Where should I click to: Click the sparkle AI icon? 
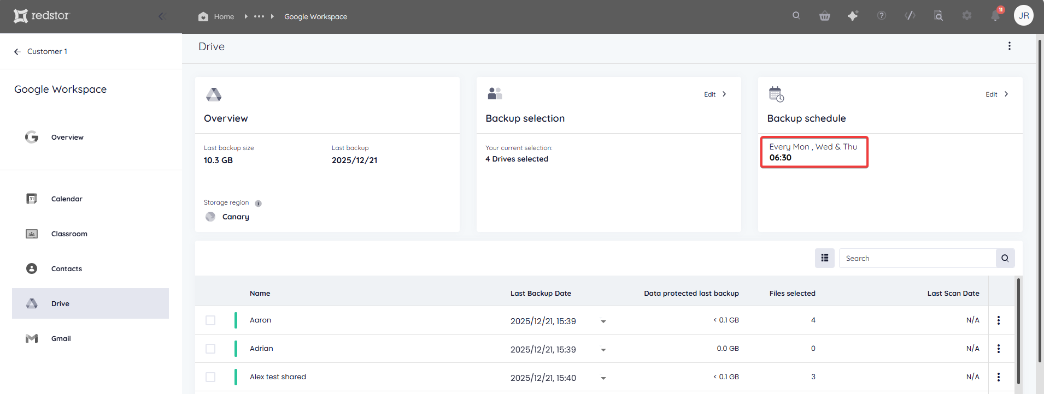tap(853, 16)
